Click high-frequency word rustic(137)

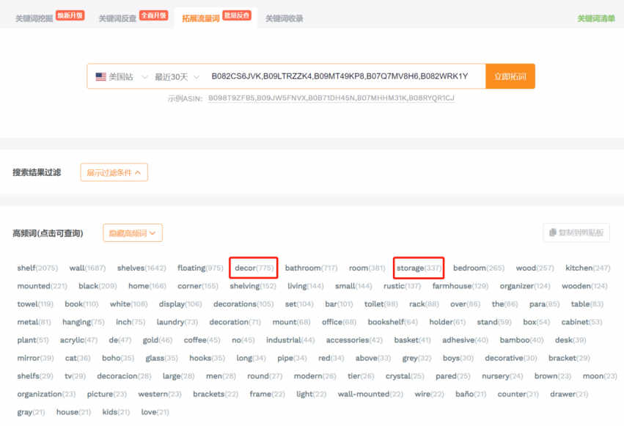(x=402, y=286)
